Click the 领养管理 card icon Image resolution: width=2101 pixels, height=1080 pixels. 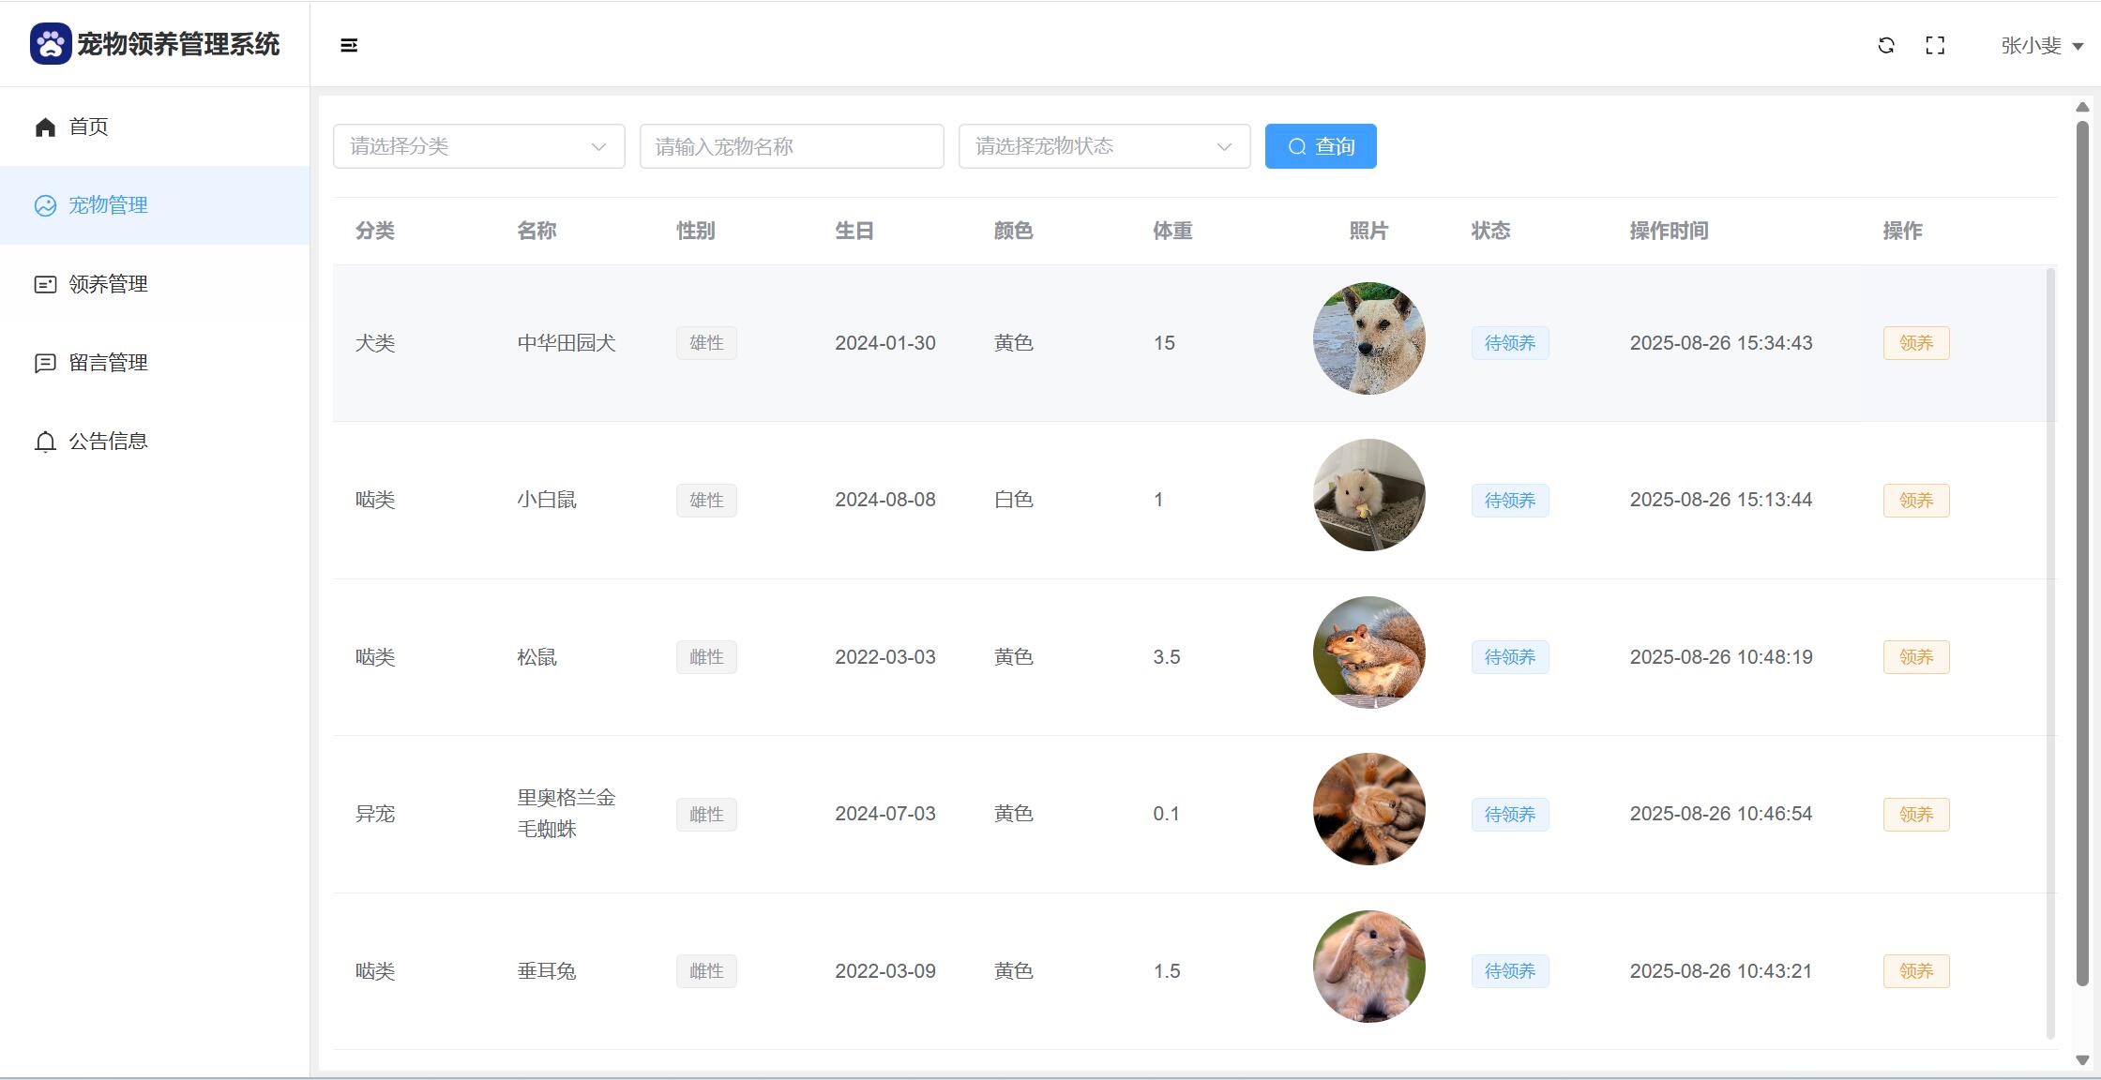pyautogui.click(x=45, y=284)
